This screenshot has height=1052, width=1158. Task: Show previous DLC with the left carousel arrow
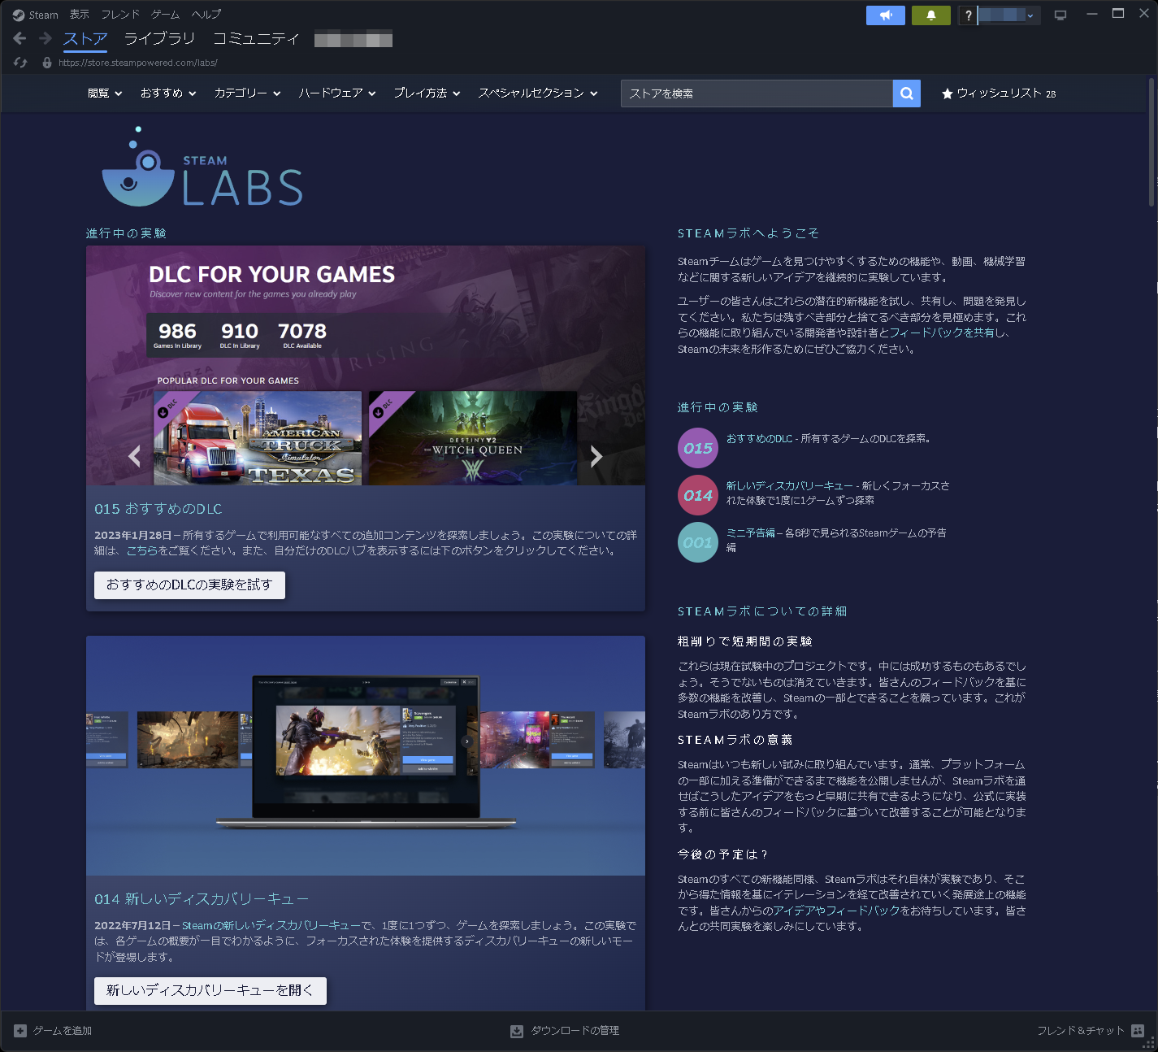(135, 456)
